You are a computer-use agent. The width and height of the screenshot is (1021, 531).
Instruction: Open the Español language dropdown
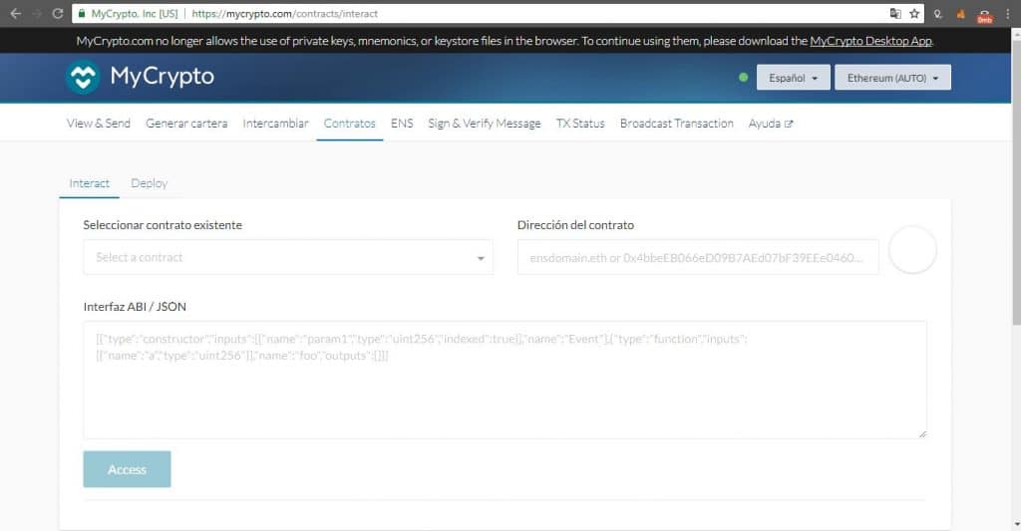[x=793, y=78]
